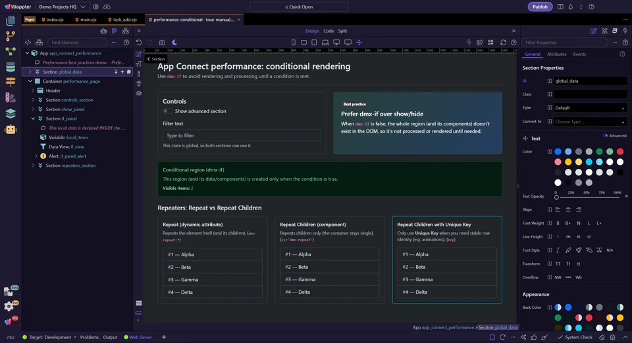632x343 pixels.
Task: Collapse Container performance_page tree node
Action: pos(30,81)
